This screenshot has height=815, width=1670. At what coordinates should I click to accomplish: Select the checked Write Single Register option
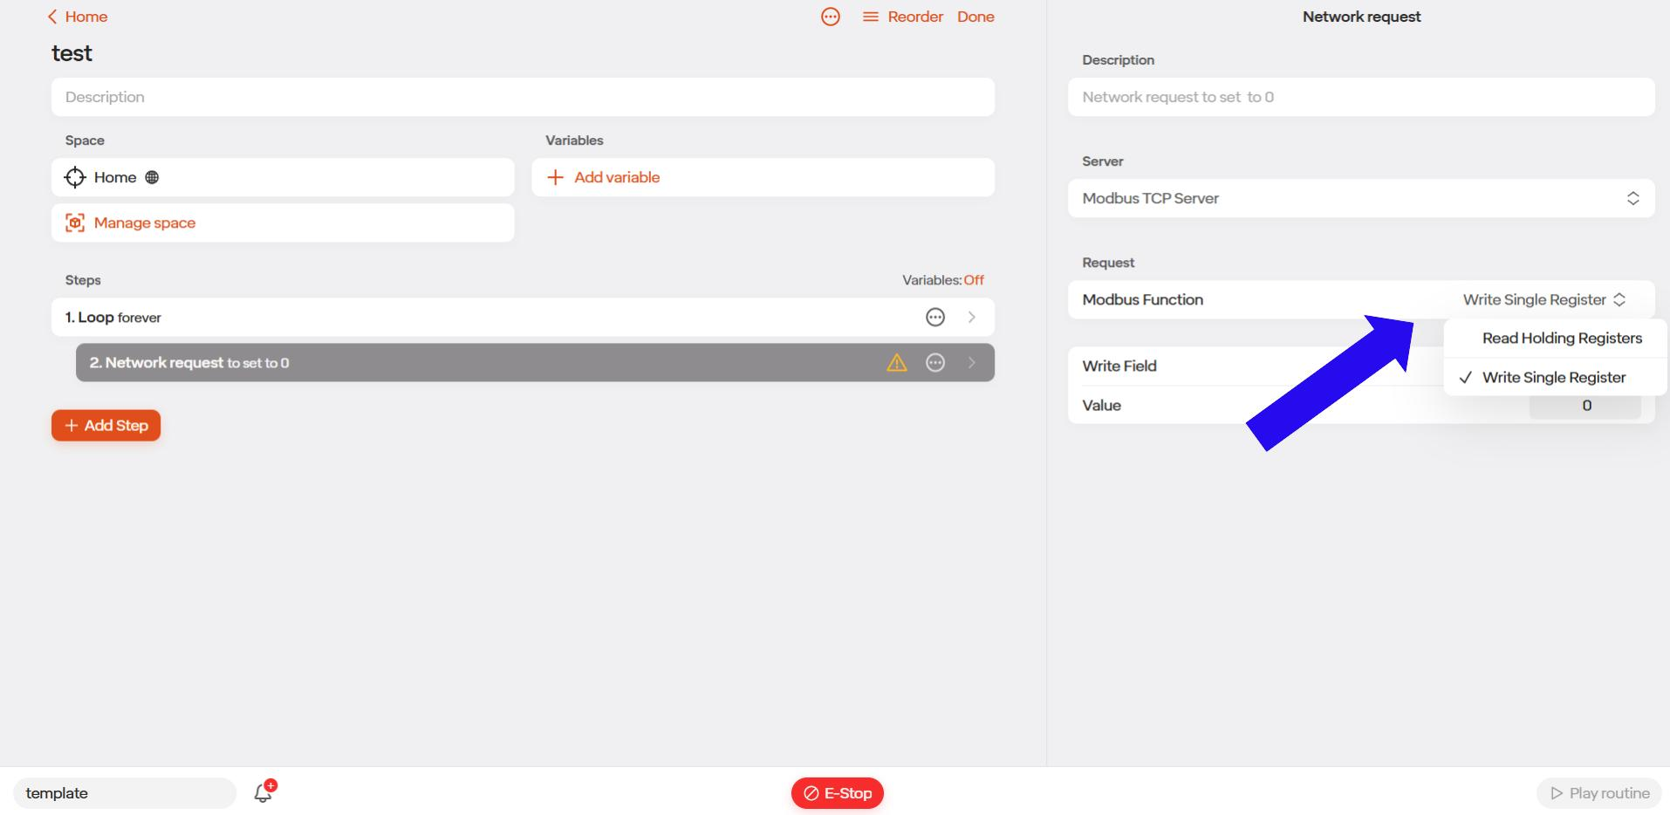point(1556,377)
